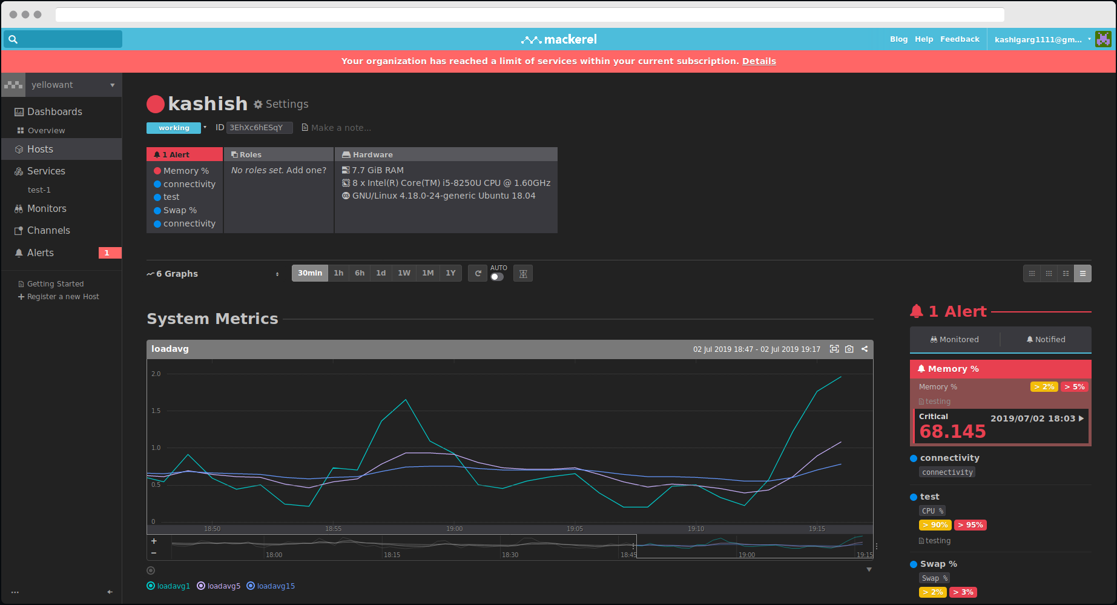
Task: Click the red host status circle
Action: pyautogui.click(x=156, y=104)
